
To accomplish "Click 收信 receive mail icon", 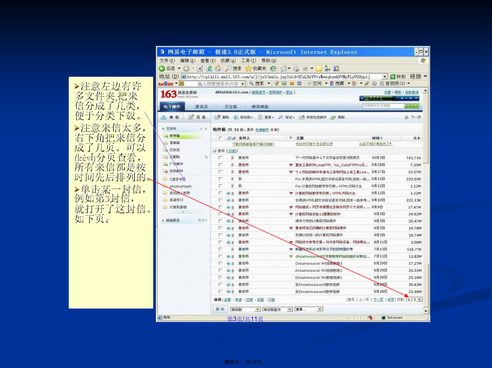I will pyautogui.click(x=163, y=117).
